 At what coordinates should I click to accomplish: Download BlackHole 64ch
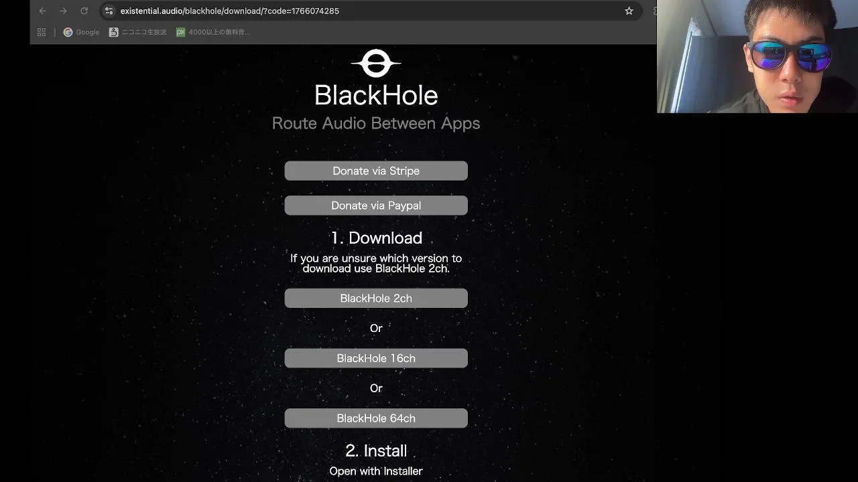pos(376,418)
